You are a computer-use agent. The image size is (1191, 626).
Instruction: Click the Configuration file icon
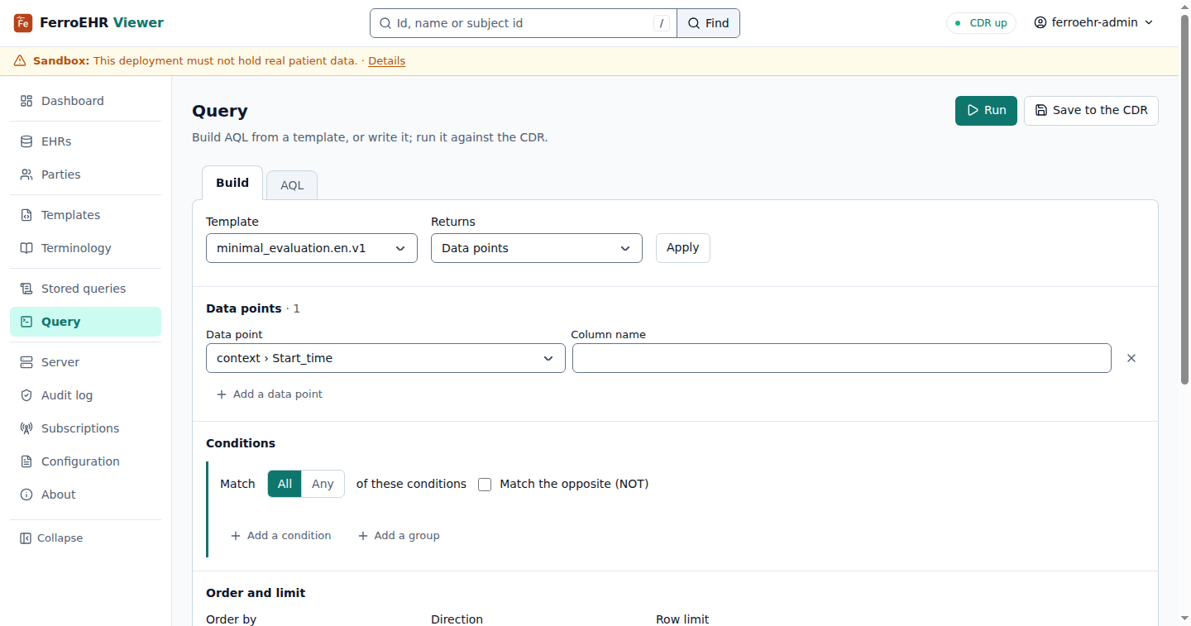point(26,461)
